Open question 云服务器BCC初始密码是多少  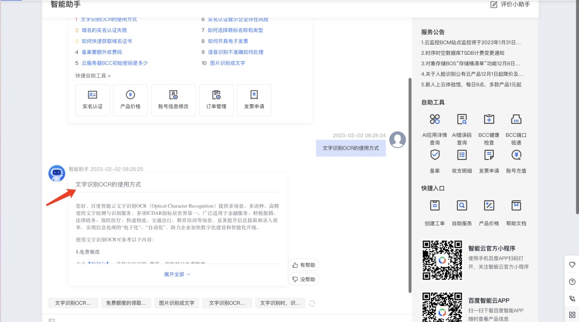click(115, 63)
